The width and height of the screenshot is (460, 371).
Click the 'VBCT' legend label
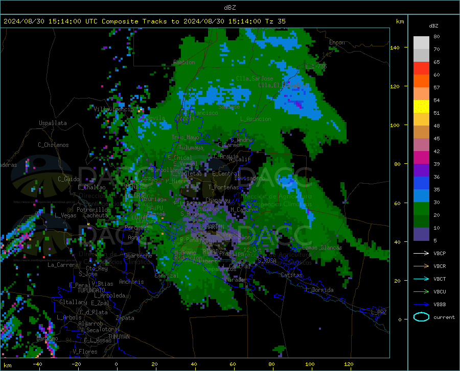tap(440, 279)
